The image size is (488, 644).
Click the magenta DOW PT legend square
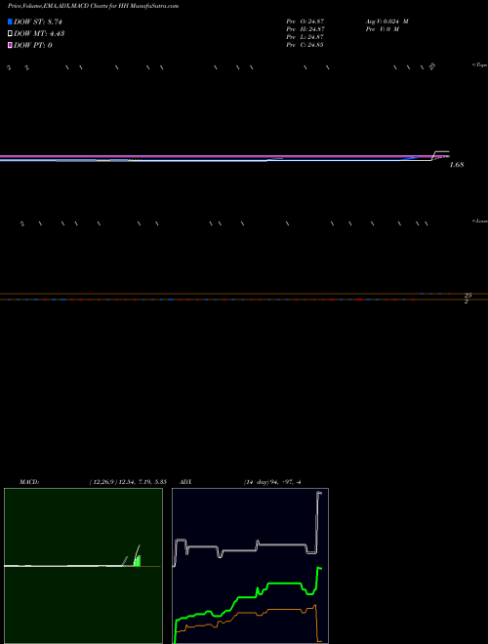(10, 45)
